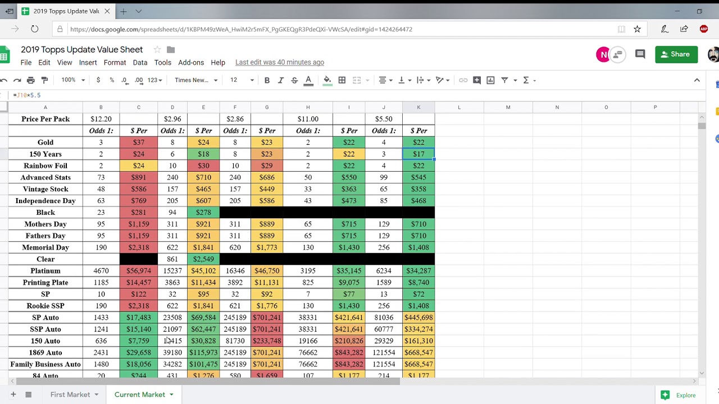Viewport: 719px width, 404px height.
Task: Open the Format menu
Action: point(115,62)
